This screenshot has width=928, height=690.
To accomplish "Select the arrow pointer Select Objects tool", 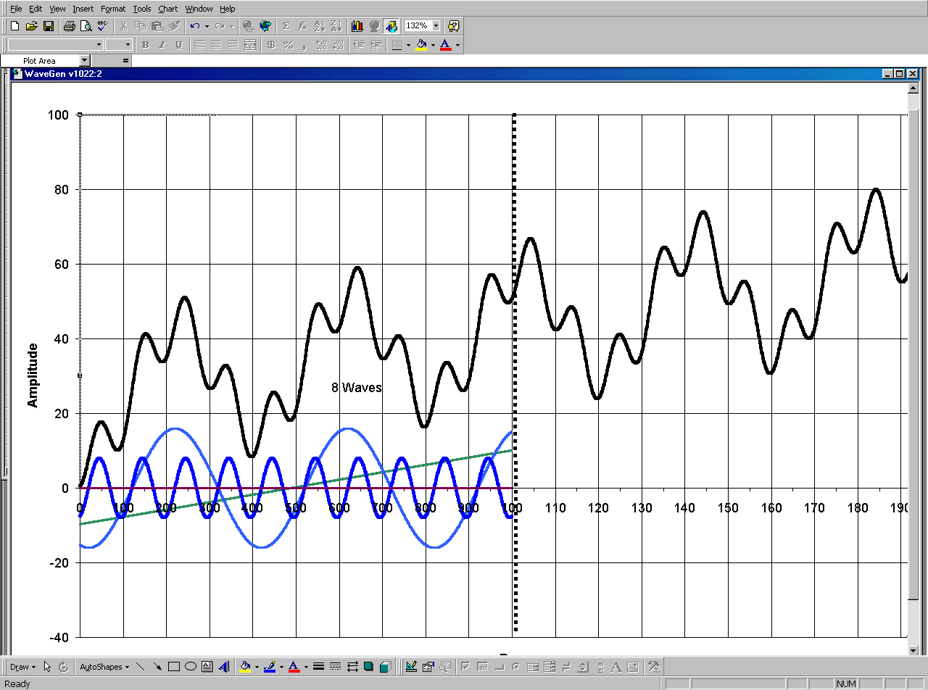I will pyautogui.click(x=47, y=667).
